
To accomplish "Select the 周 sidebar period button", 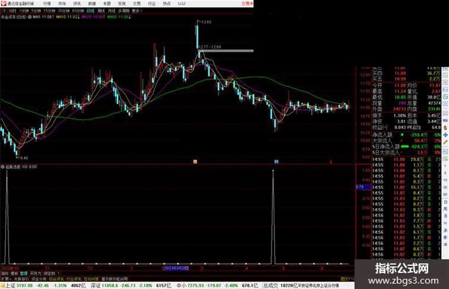I will click(445, 209).
